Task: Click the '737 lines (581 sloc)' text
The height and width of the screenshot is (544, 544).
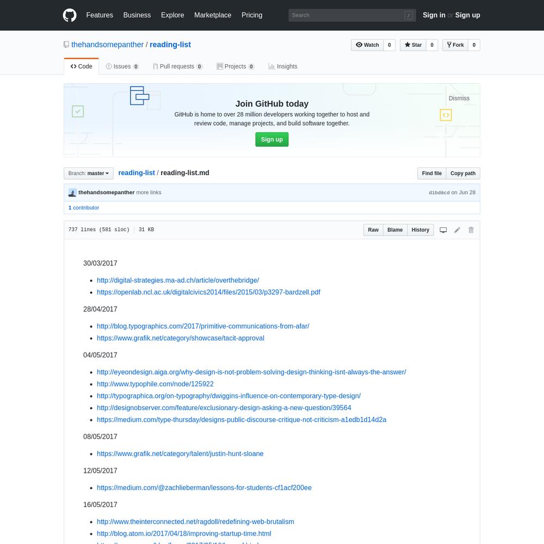Action: (x=99, y=230)
